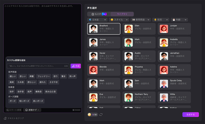Click Juniper's avatar image
Image resolution: width=205 pixels, height=124 pixels.
[x=164, y=29]
